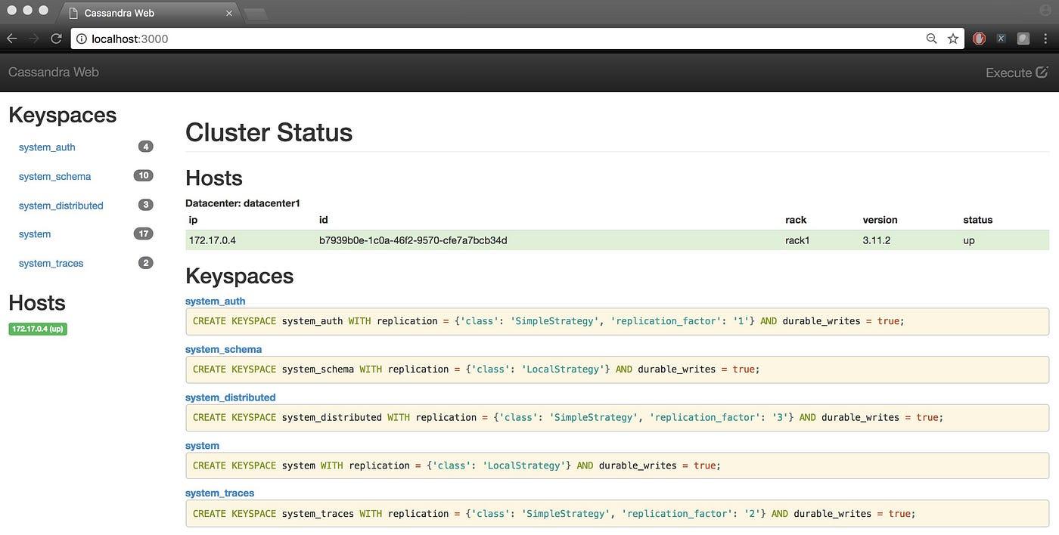1059x535 pixels.
Task: Open system_schema keyspace in sidebar
Action: tap(54, 176)
